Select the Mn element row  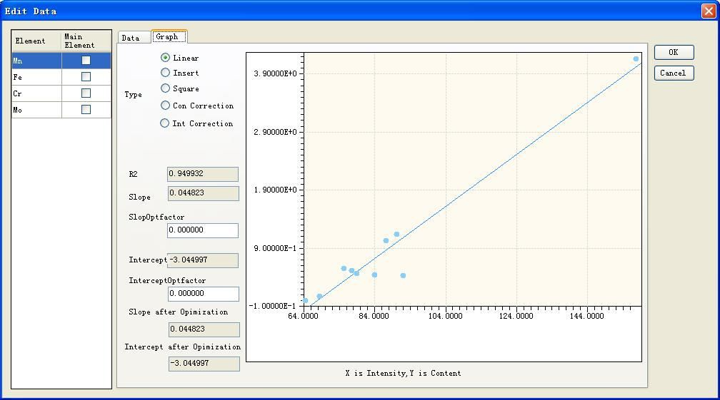(36, 61)
